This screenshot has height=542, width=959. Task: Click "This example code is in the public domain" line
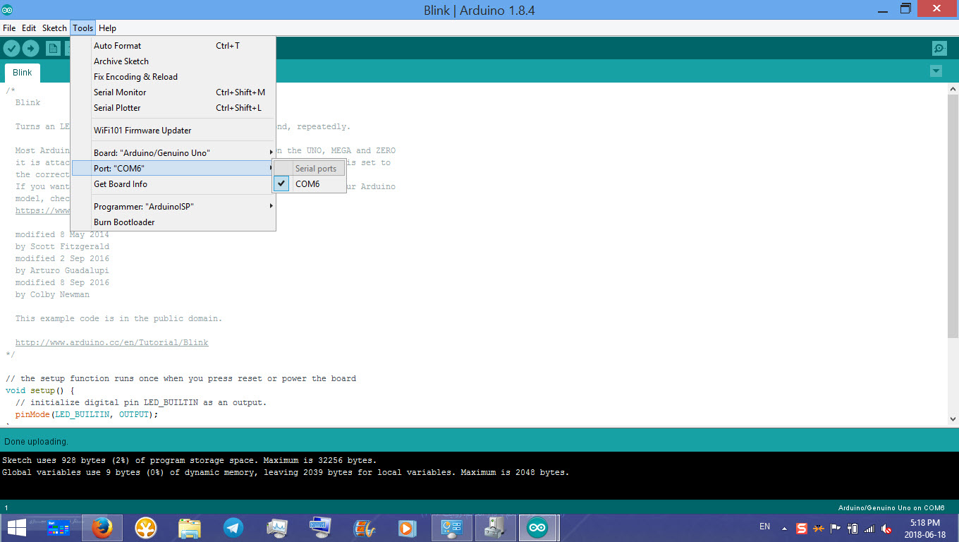point(118,319)
